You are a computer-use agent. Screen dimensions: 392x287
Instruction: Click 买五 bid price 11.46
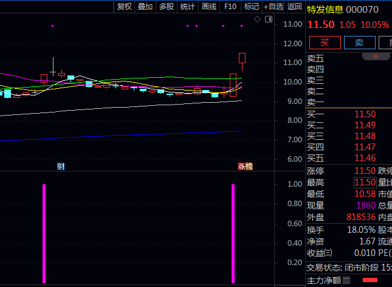pyautogui.click(x=365, y=158)
